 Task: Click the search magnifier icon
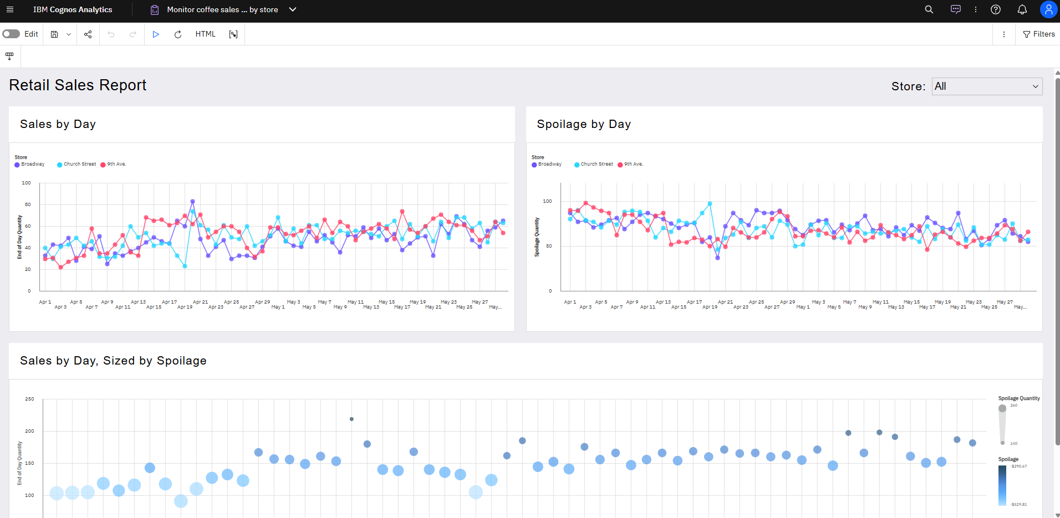[929, 9]
